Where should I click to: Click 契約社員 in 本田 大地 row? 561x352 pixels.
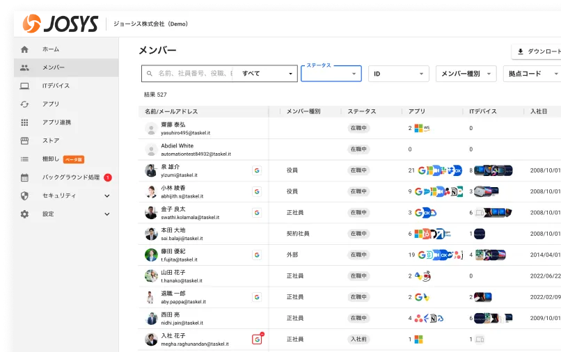(x=298, y=234)
